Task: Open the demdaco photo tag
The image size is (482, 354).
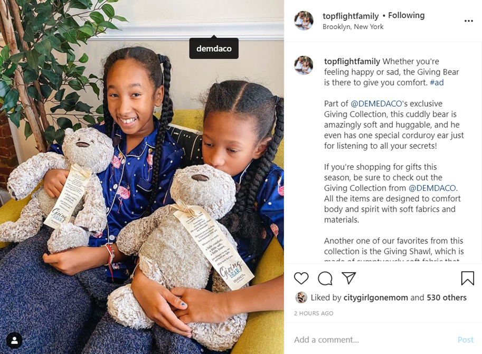Action: tap(214, 48)
